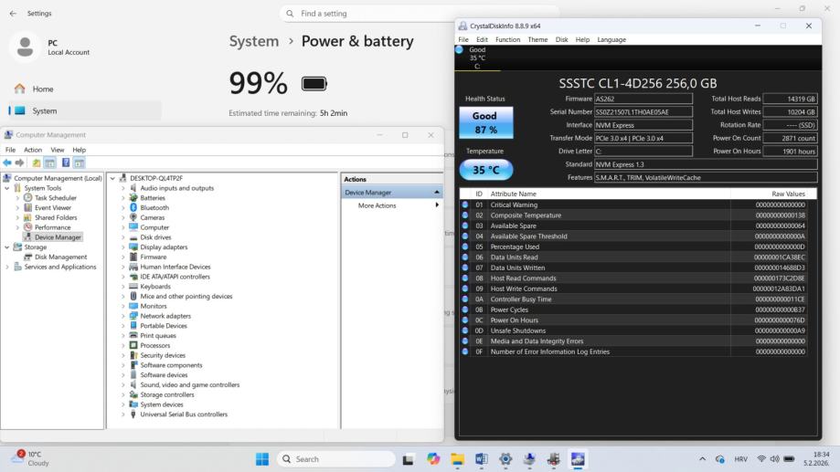Click Show/Hide Console Tree toolbar icon

[50, 163]
